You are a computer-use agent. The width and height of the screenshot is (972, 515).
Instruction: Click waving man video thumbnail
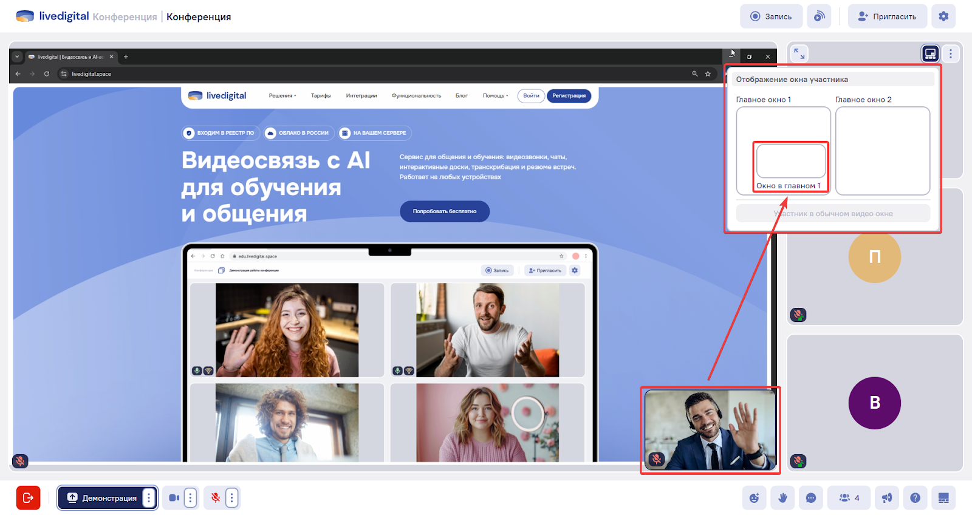click(710, 430)
